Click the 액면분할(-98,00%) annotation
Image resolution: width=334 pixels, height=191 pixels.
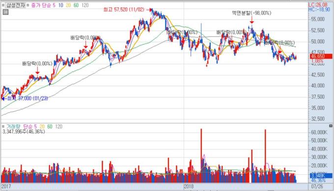(x=251, y=13)
